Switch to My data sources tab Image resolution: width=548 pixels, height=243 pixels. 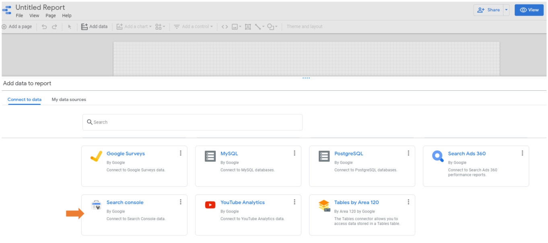[x=69, y=100]
